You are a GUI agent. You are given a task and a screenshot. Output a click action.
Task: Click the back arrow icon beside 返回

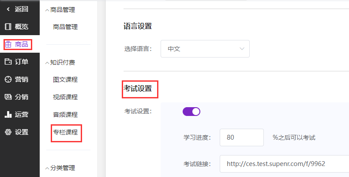(8, 9)
